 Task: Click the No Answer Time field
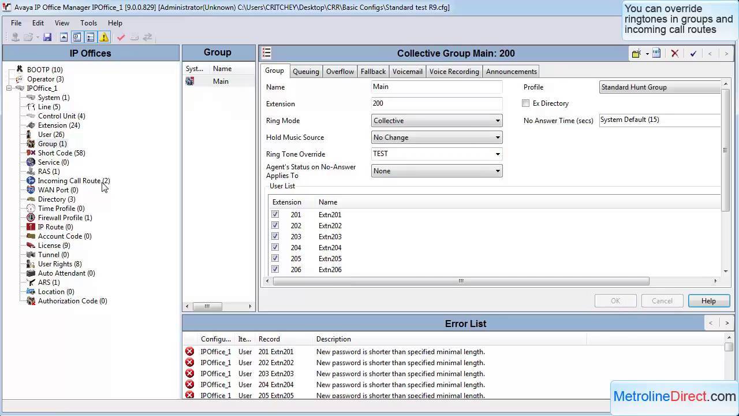[x=660, y=120]
